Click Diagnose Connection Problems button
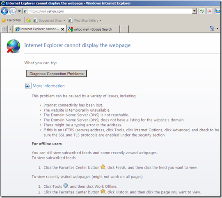222x198 pixels. [57, 74]
